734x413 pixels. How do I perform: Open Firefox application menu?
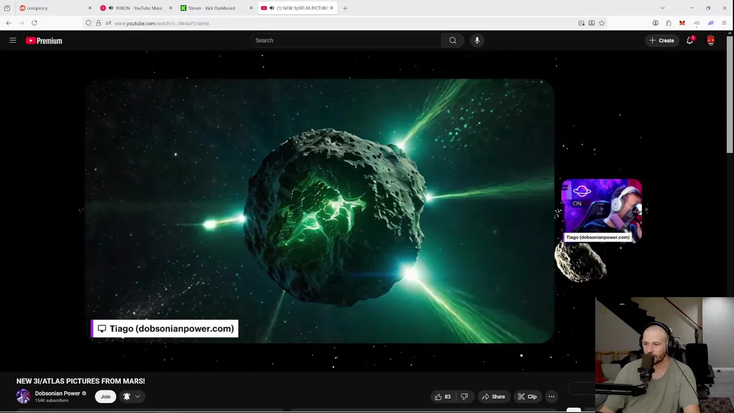724,23
